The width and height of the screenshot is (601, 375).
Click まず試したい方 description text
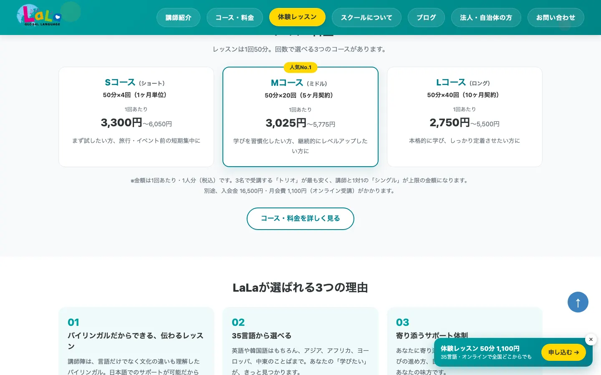pyautogui.click(x=136, y=141)
